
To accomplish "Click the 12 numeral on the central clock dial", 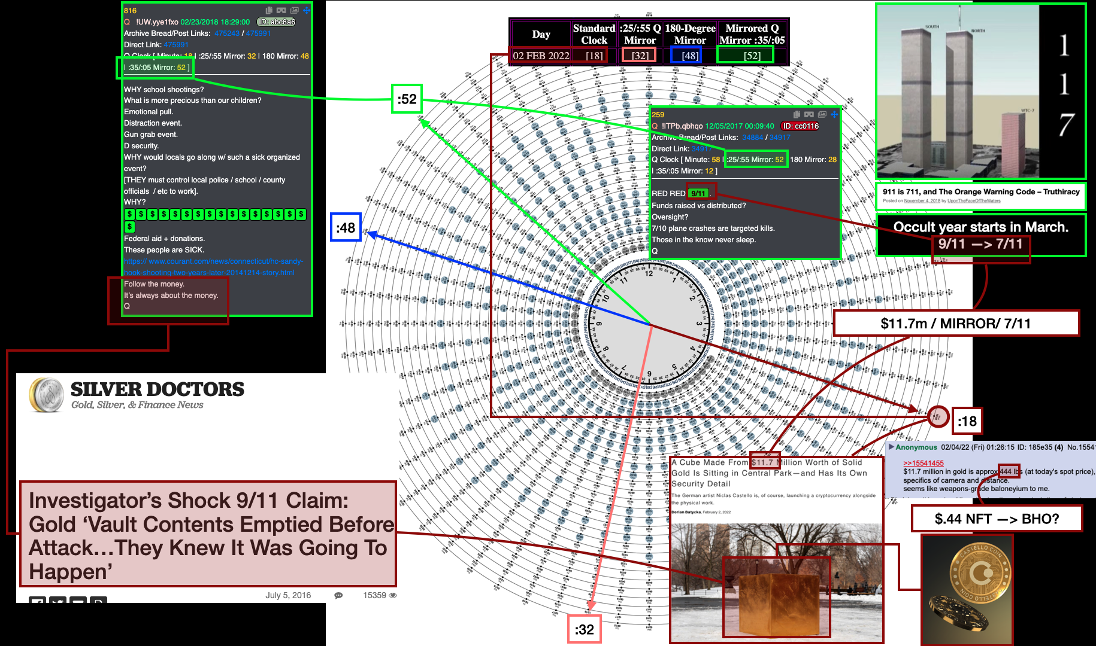I will point(649,274).
